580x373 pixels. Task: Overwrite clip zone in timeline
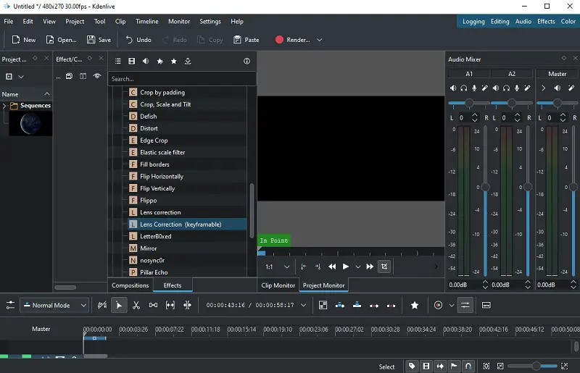[357, 306]
